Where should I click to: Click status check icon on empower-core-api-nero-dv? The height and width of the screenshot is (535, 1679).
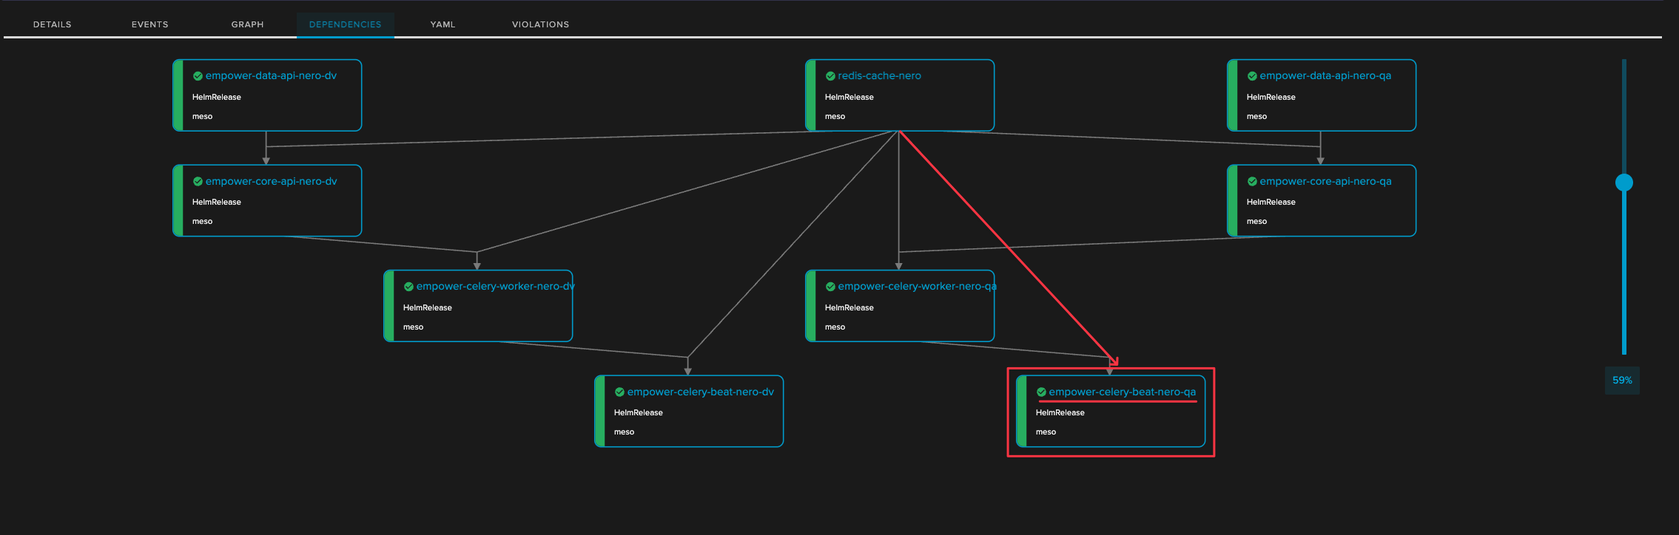(x=198, y=182)
